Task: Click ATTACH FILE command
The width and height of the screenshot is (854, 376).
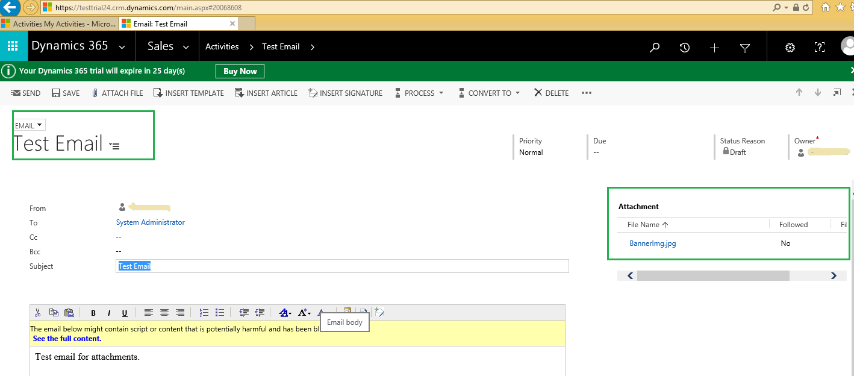Action: [117, 93]
